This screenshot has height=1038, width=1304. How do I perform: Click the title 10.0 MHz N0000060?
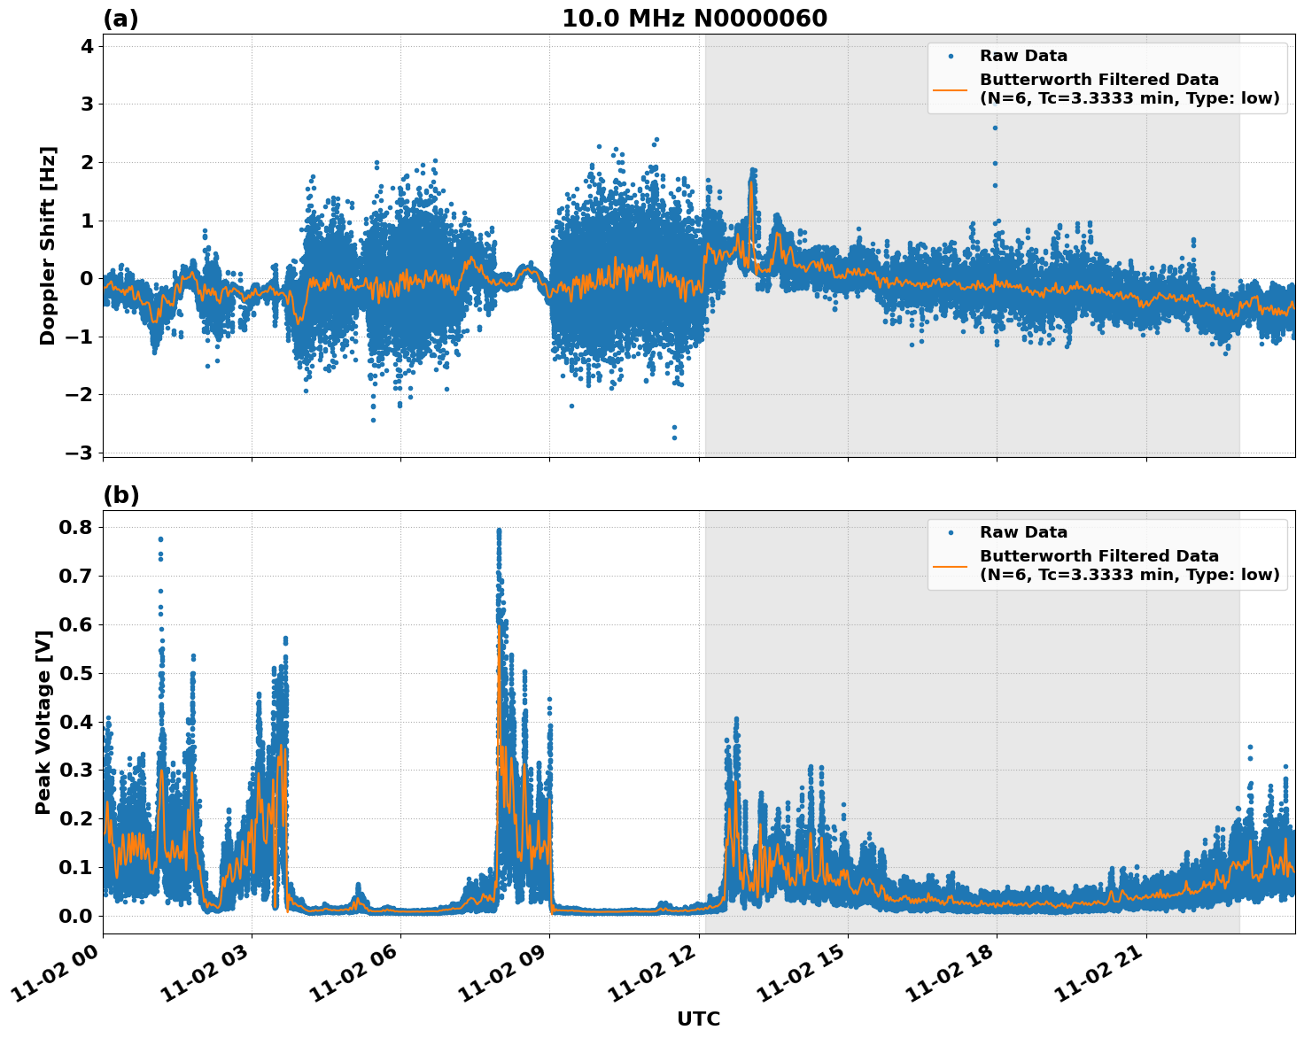[x=696, y=16]
